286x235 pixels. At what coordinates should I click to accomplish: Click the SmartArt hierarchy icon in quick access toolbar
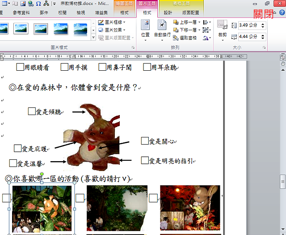tap(46, 3)
